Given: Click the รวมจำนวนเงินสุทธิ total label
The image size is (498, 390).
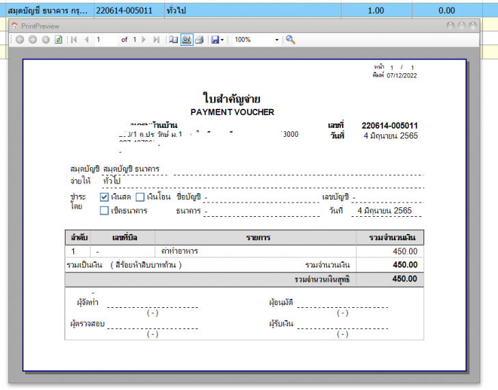Looking at the screenshot, I should [x=322, y=279].
